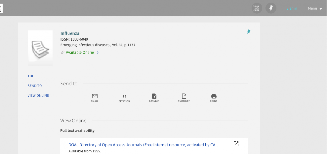This screenshot has height=154, width=327.
Task: Jump to the SEND TO section
Action: point(35,86)
